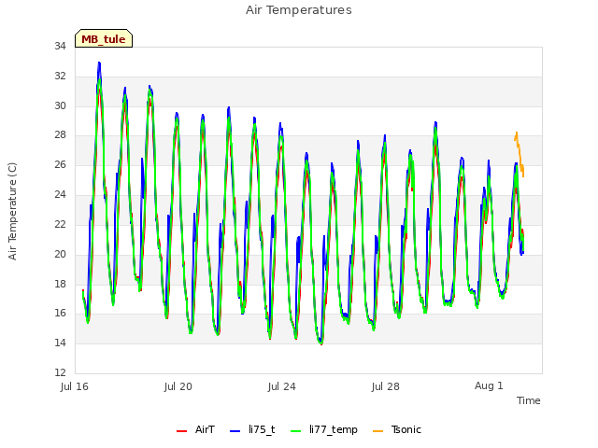598x448 pixels.
Task: Click the Aug 1 x-axis tick label
Action: (489, 385)
